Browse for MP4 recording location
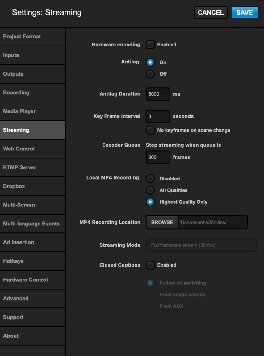The width and height of the screenshot is (264, 356). click(x=162, y=222)
